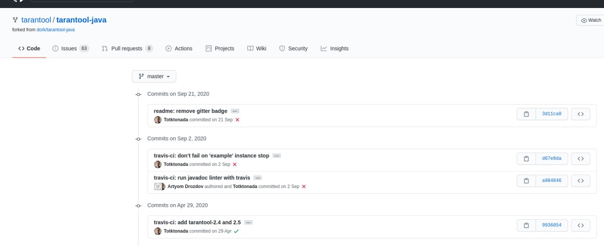This screenshot has width=604, height=246.
Task: Copy full SHA for commit 3d11ca8
Action: 526,114
